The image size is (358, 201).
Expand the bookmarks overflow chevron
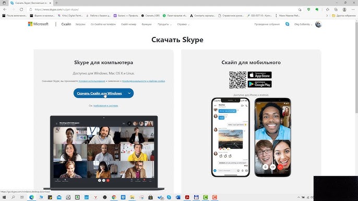327,16
